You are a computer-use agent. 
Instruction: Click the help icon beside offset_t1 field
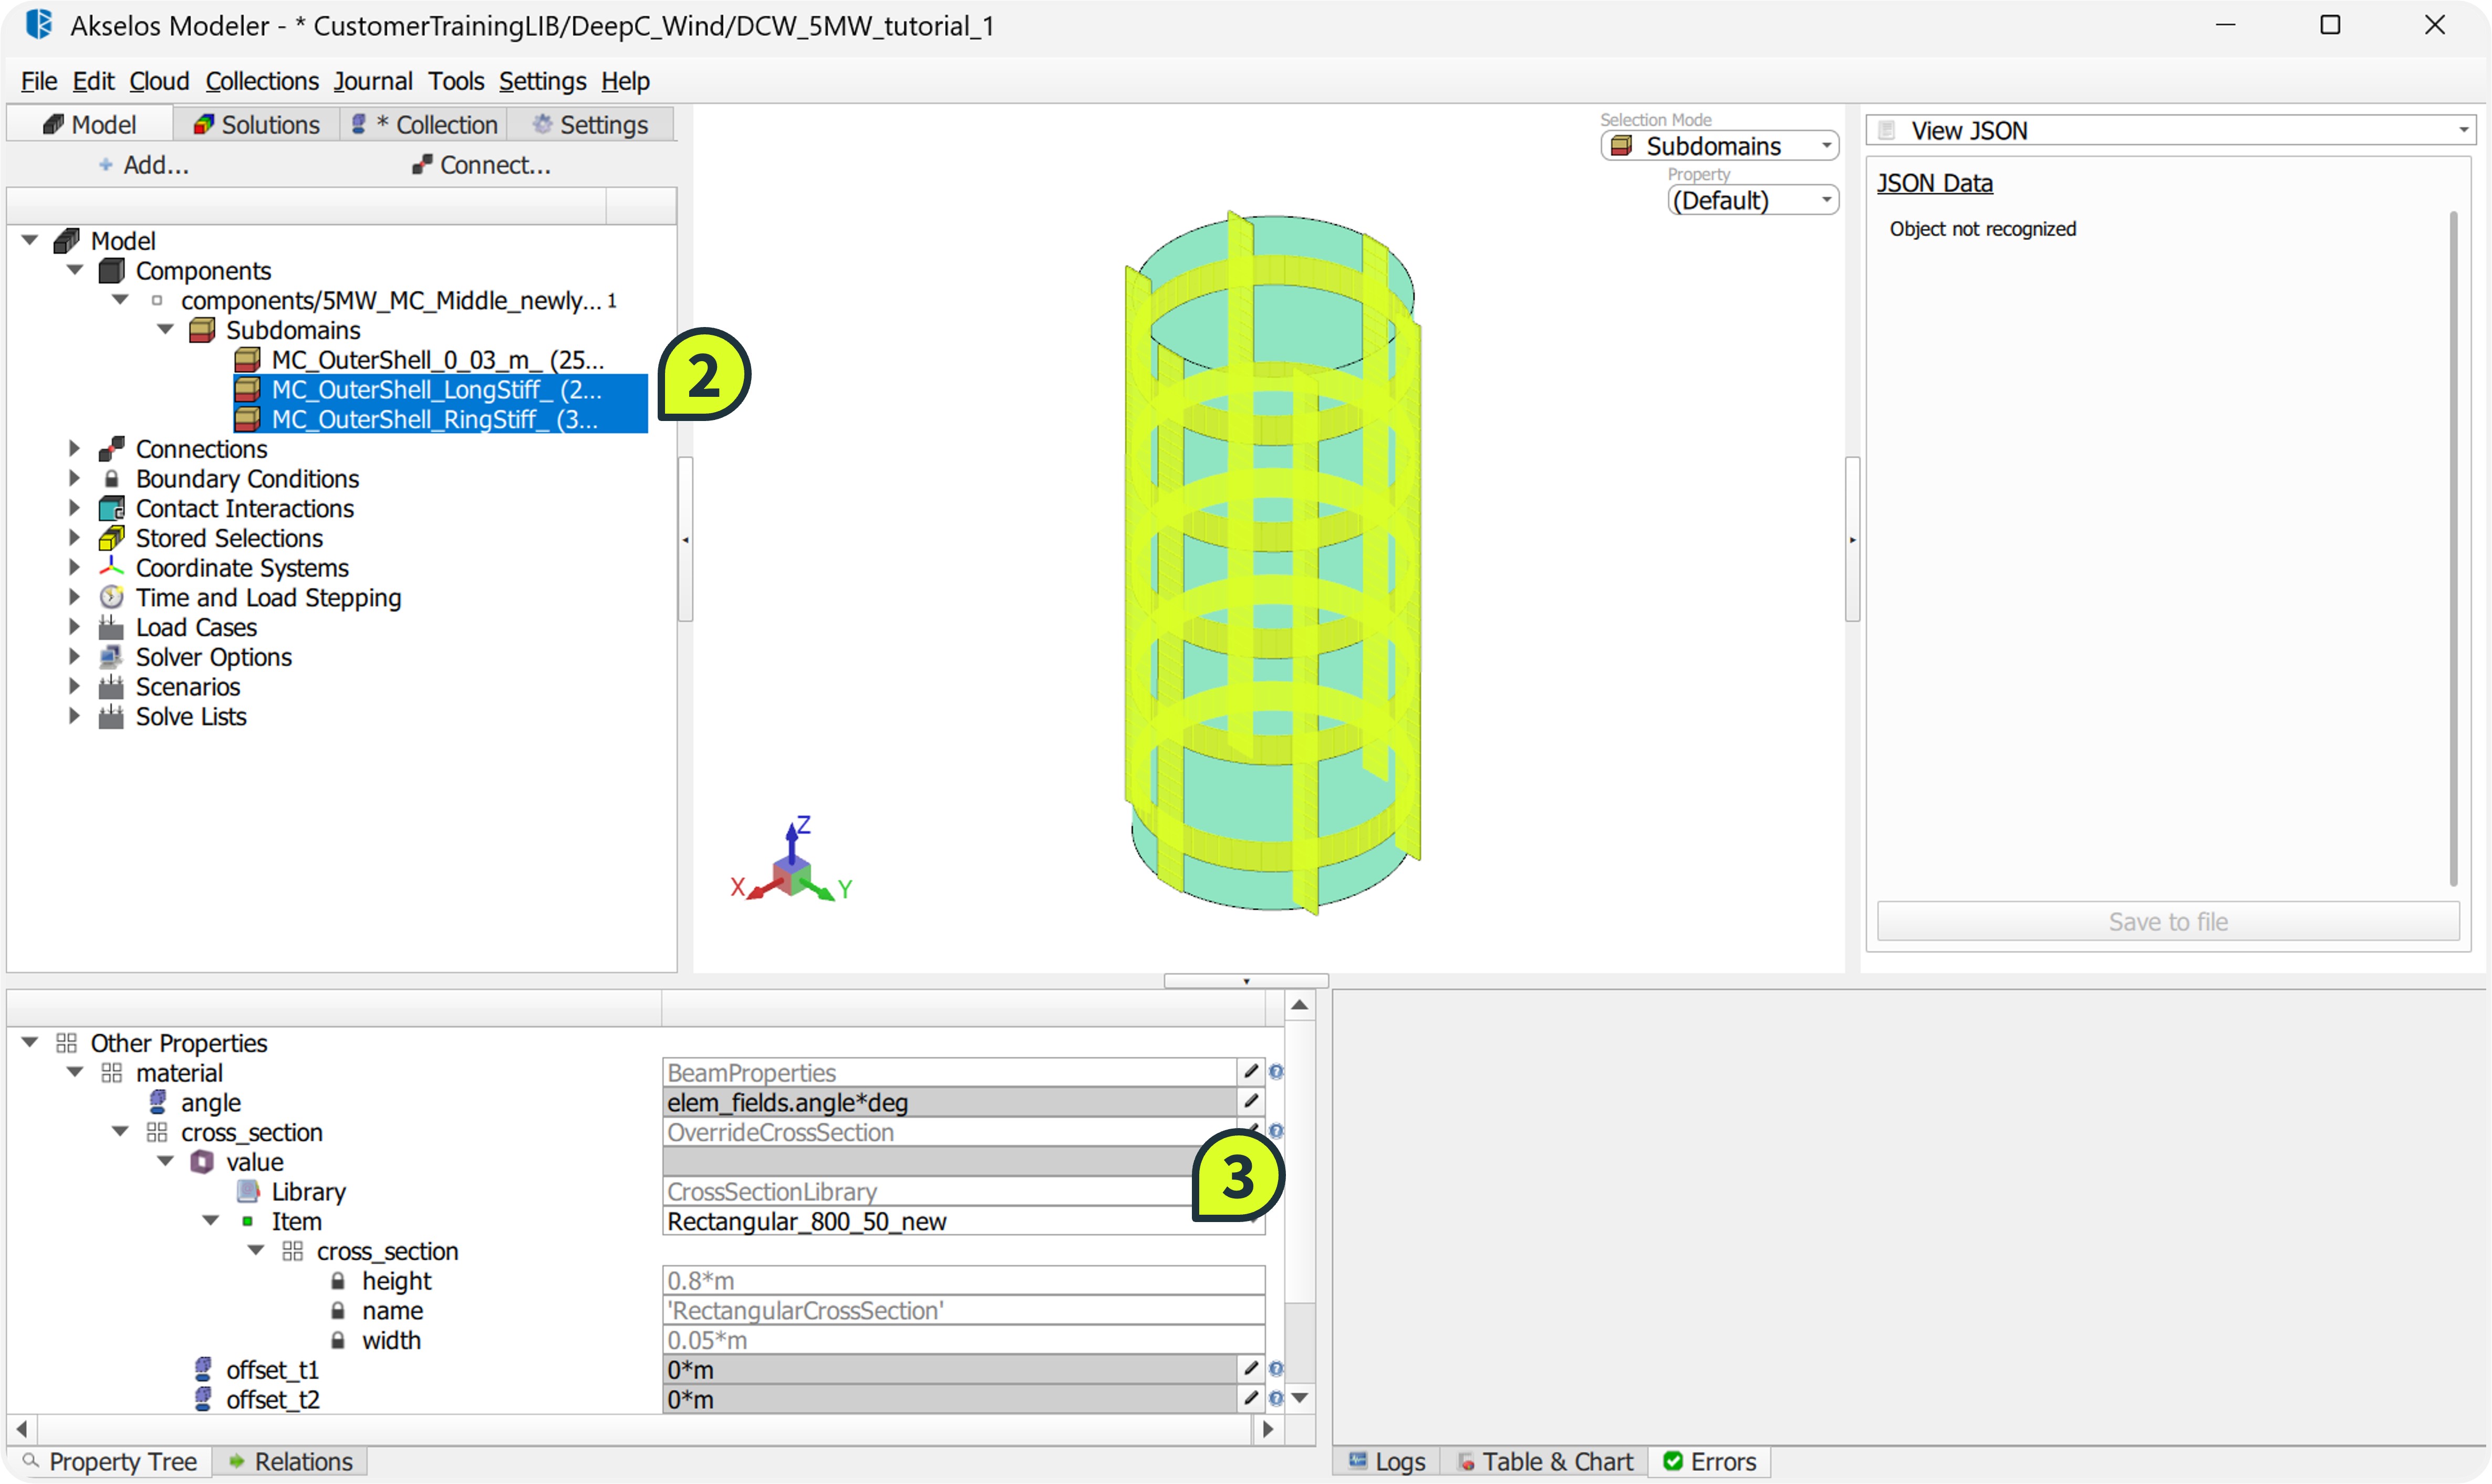tap(1276, 1369)
